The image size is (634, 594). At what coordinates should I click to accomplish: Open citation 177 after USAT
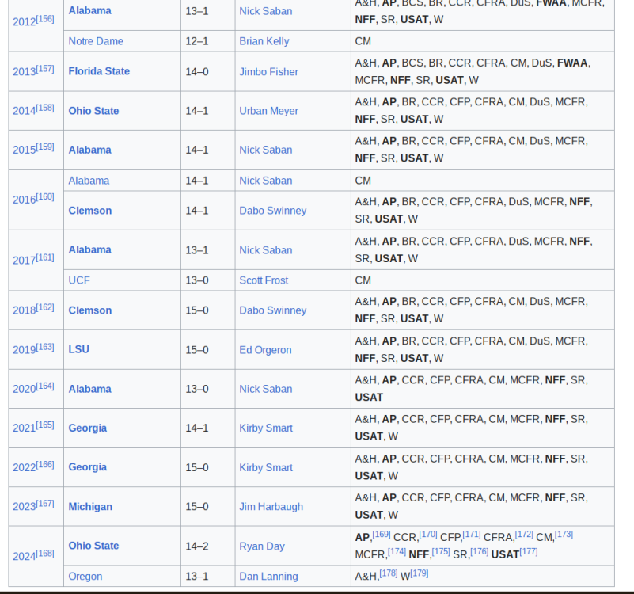tap(528, 551)
